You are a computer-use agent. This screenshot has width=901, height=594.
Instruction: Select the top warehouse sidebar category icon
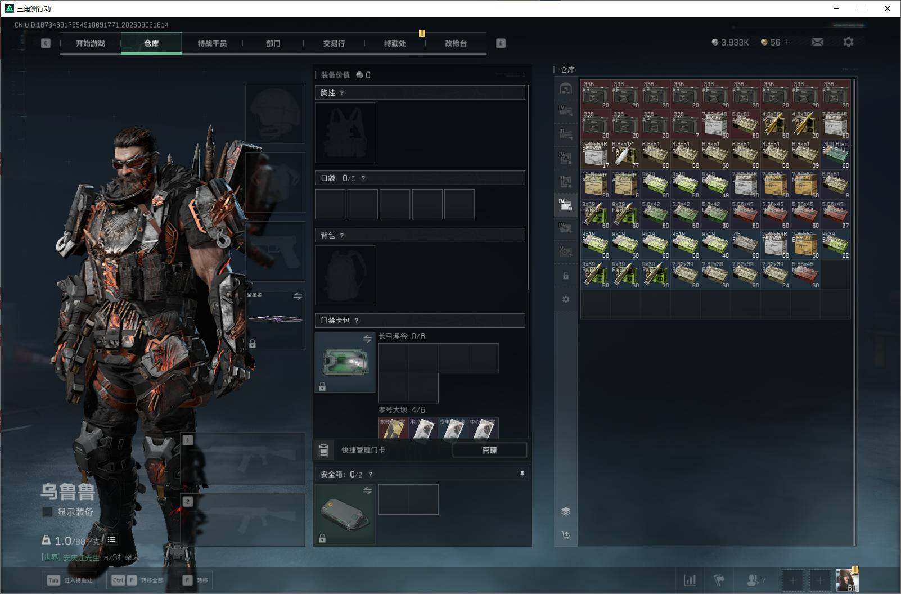coord(566,88)
